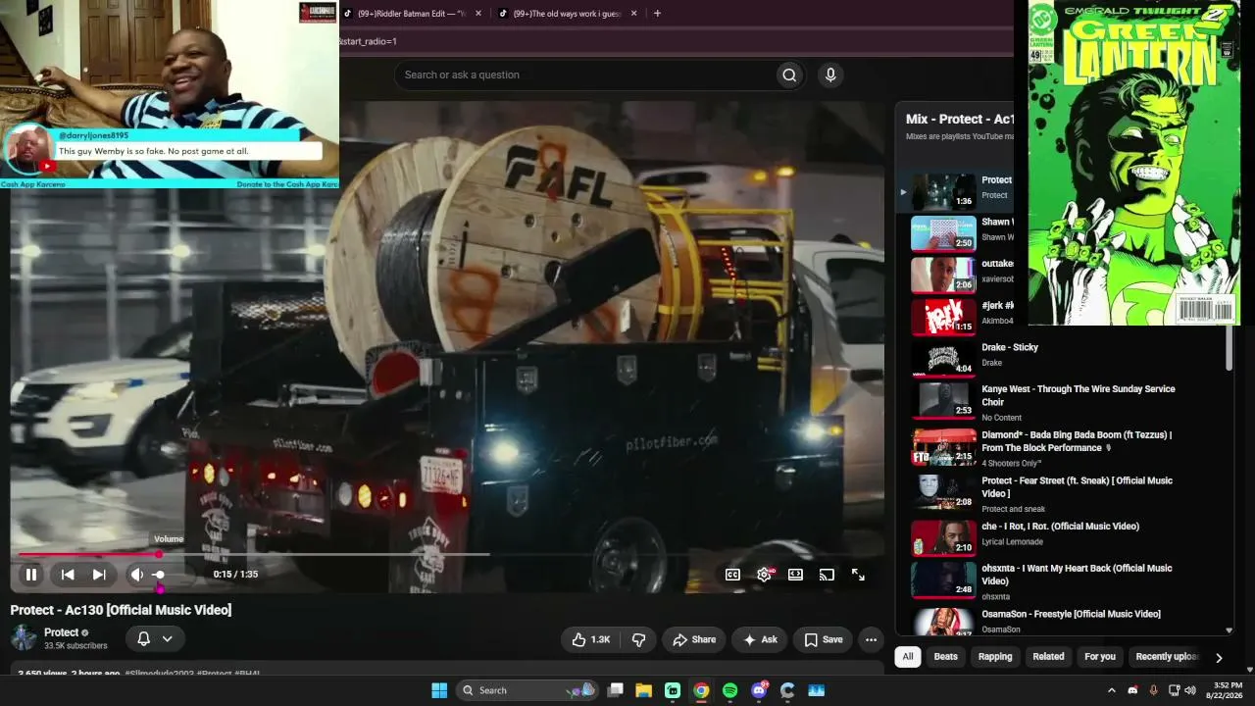Pause the Ac130 music video
This screenshot has height=706, width=1255.
coord(31,575)
